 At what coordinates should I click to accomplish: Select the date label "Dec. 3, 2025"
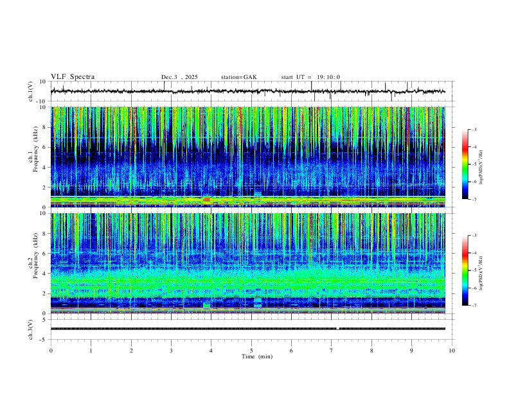click(179, 77)
